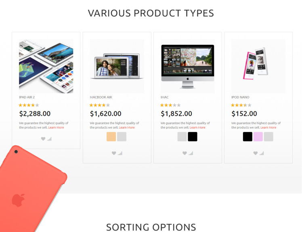This screenshot has height=232, width=302.
Task: Pick black color swatch for iPod Nano
Action: coord(247,137)
